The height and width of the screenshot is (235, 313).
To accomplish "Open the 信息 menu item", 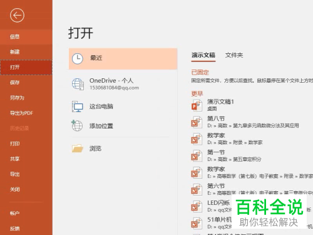I will click(26, 37).
